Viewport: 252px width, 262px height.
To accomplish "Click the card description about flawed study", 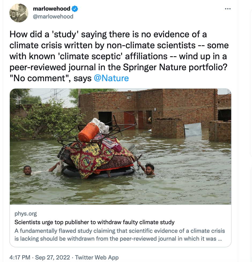I will (120, 234).
